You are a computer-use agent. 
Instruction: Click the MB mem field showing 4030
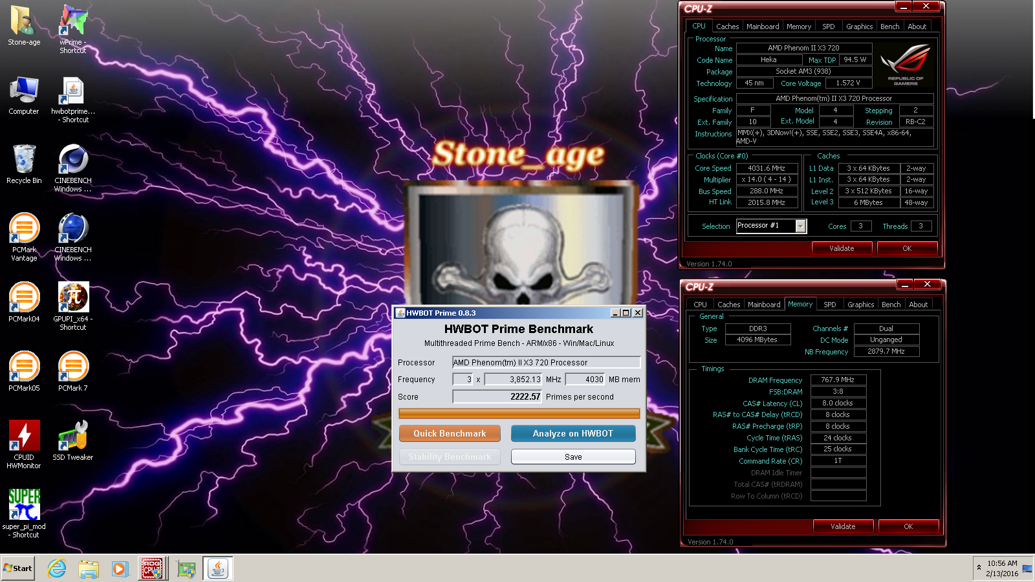tap(585, 380)
